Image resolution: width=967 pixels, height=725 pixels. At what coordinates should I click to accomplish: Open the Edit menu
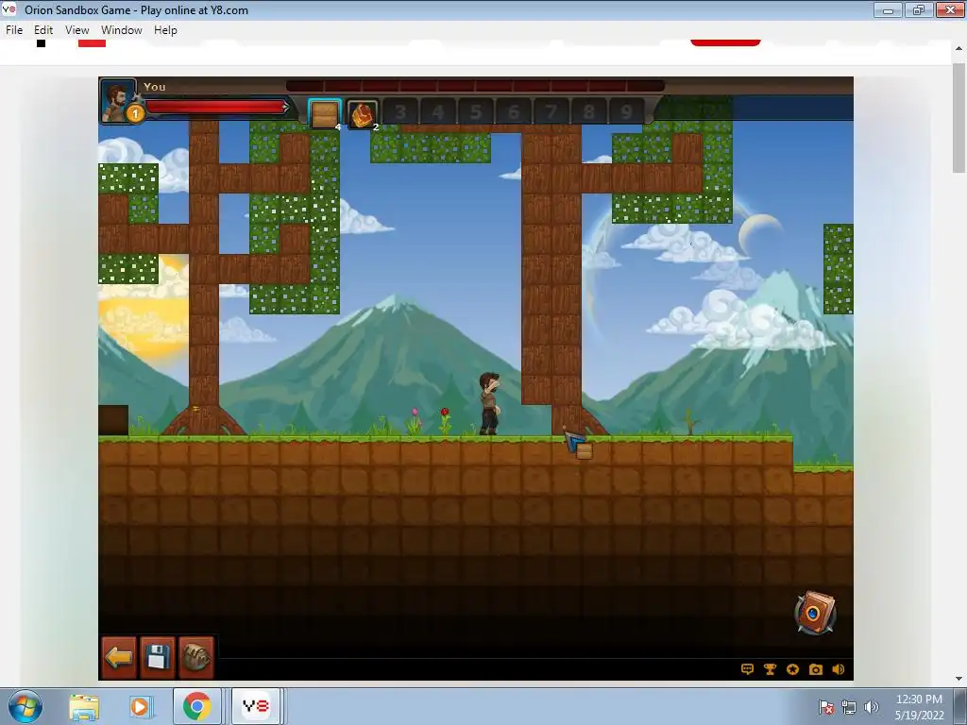[x=43, y=30]
